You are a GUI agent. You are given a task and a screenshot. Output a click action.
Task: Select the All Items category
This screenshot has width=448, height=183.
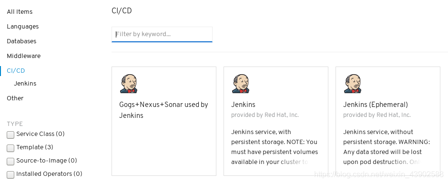[x=20, y=12]
